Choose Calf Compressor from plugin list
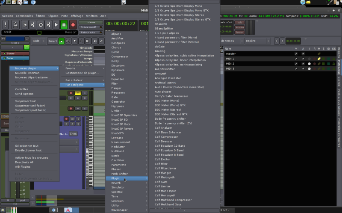This screenshot has width=342, height=213. pyautogui.click(x=184, y=137)
